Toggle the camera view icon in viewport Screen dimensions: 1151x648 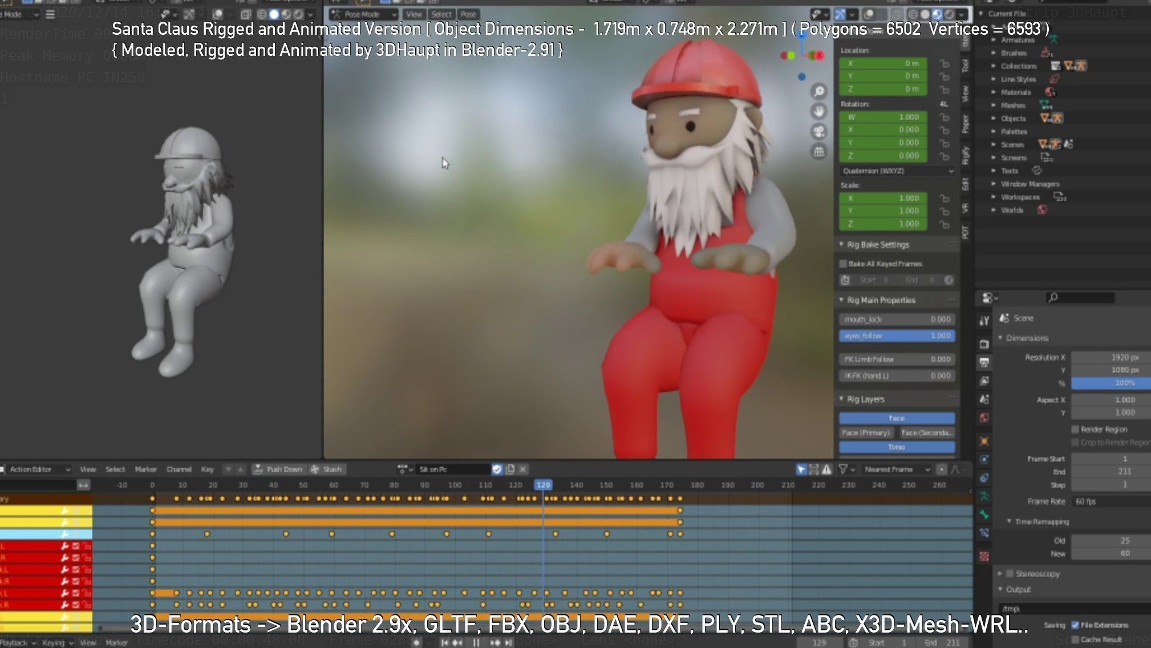[x=819, y=131]
